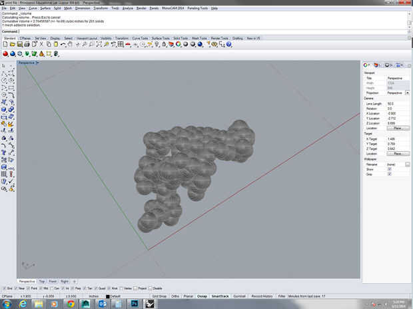
Task: Click in the Command input line
Action: 213,31
